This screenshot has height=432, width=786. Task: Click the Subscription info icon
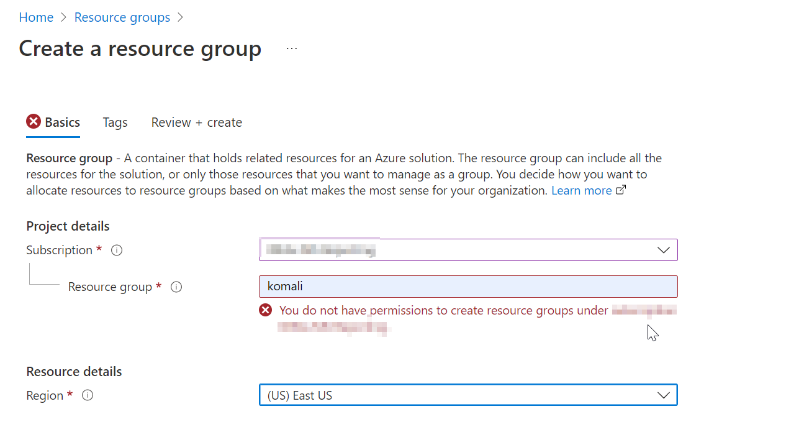tap(117, 250)
